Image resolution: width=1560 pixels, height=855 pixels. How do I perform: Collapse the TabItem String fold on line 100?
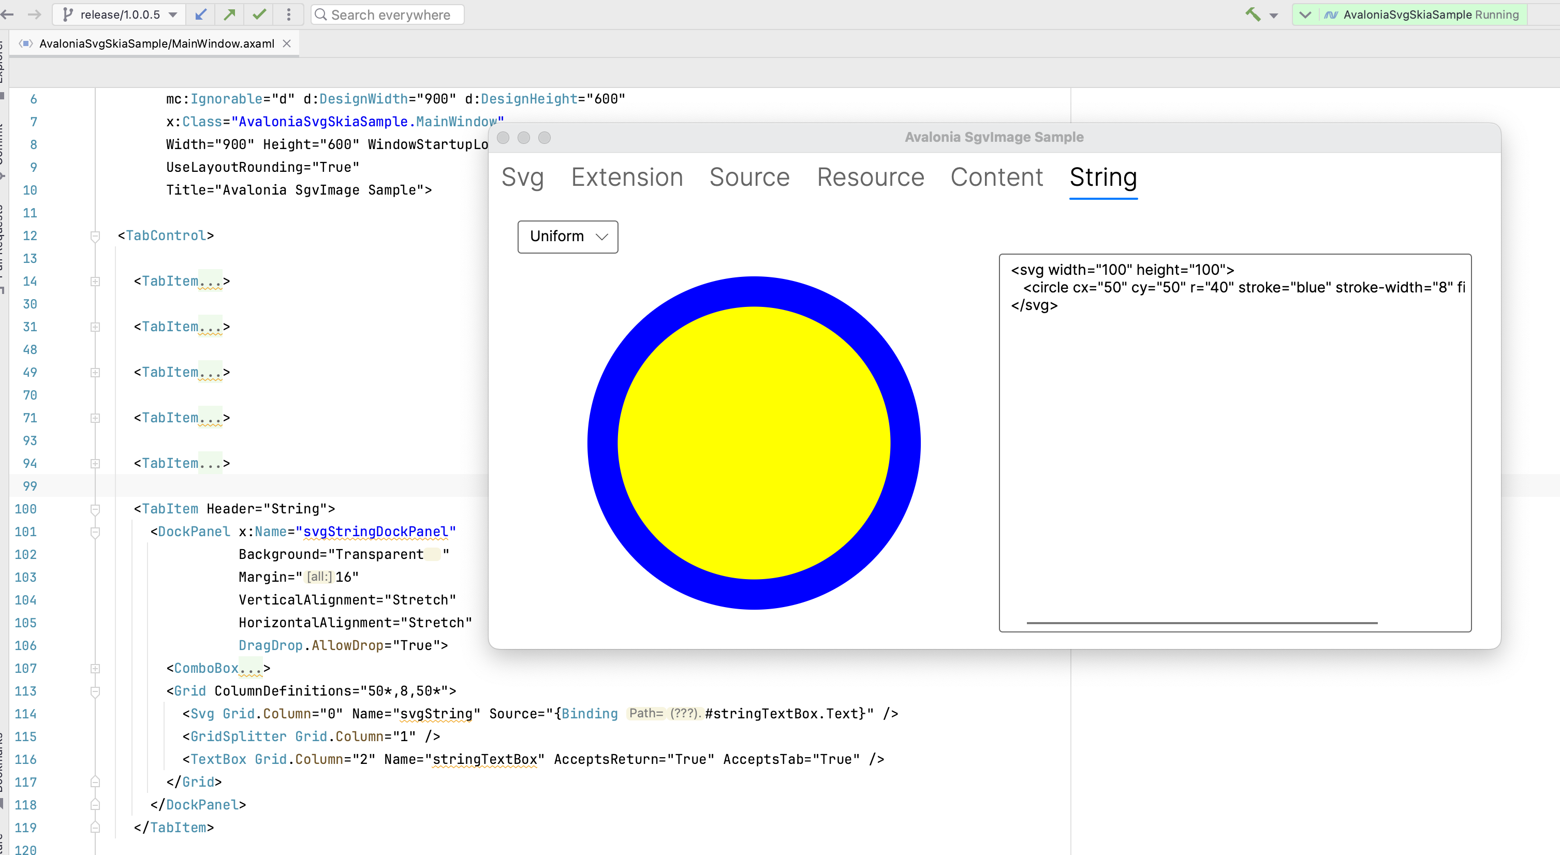pos(95,509)
